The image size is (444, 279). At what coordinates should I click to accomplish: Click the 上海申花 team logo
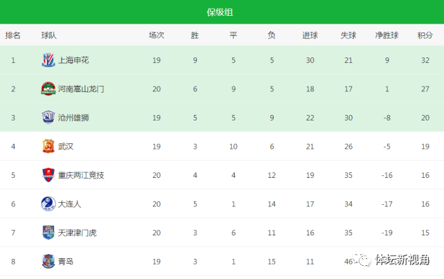click(48, 60)
